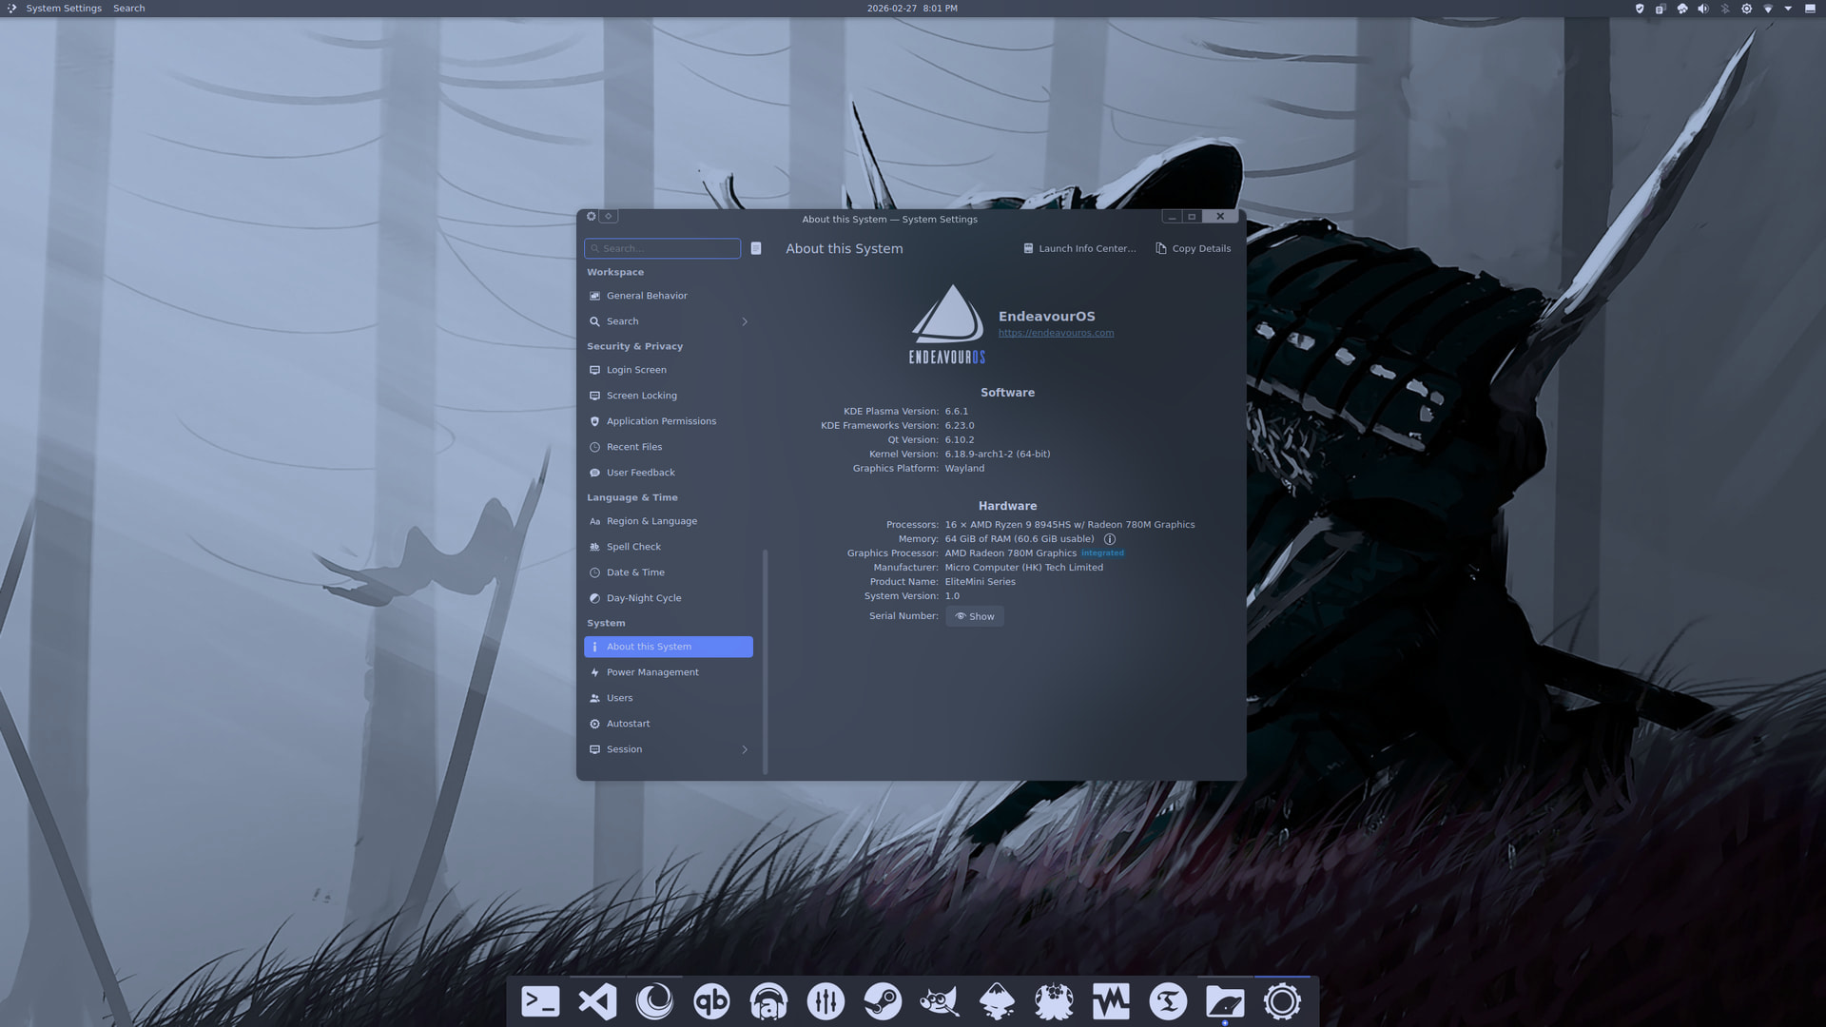The width and height of the screenshot is (1826, 1027).
Task: Expand hidden system tray icons arrow
Action: point(1788,9)
